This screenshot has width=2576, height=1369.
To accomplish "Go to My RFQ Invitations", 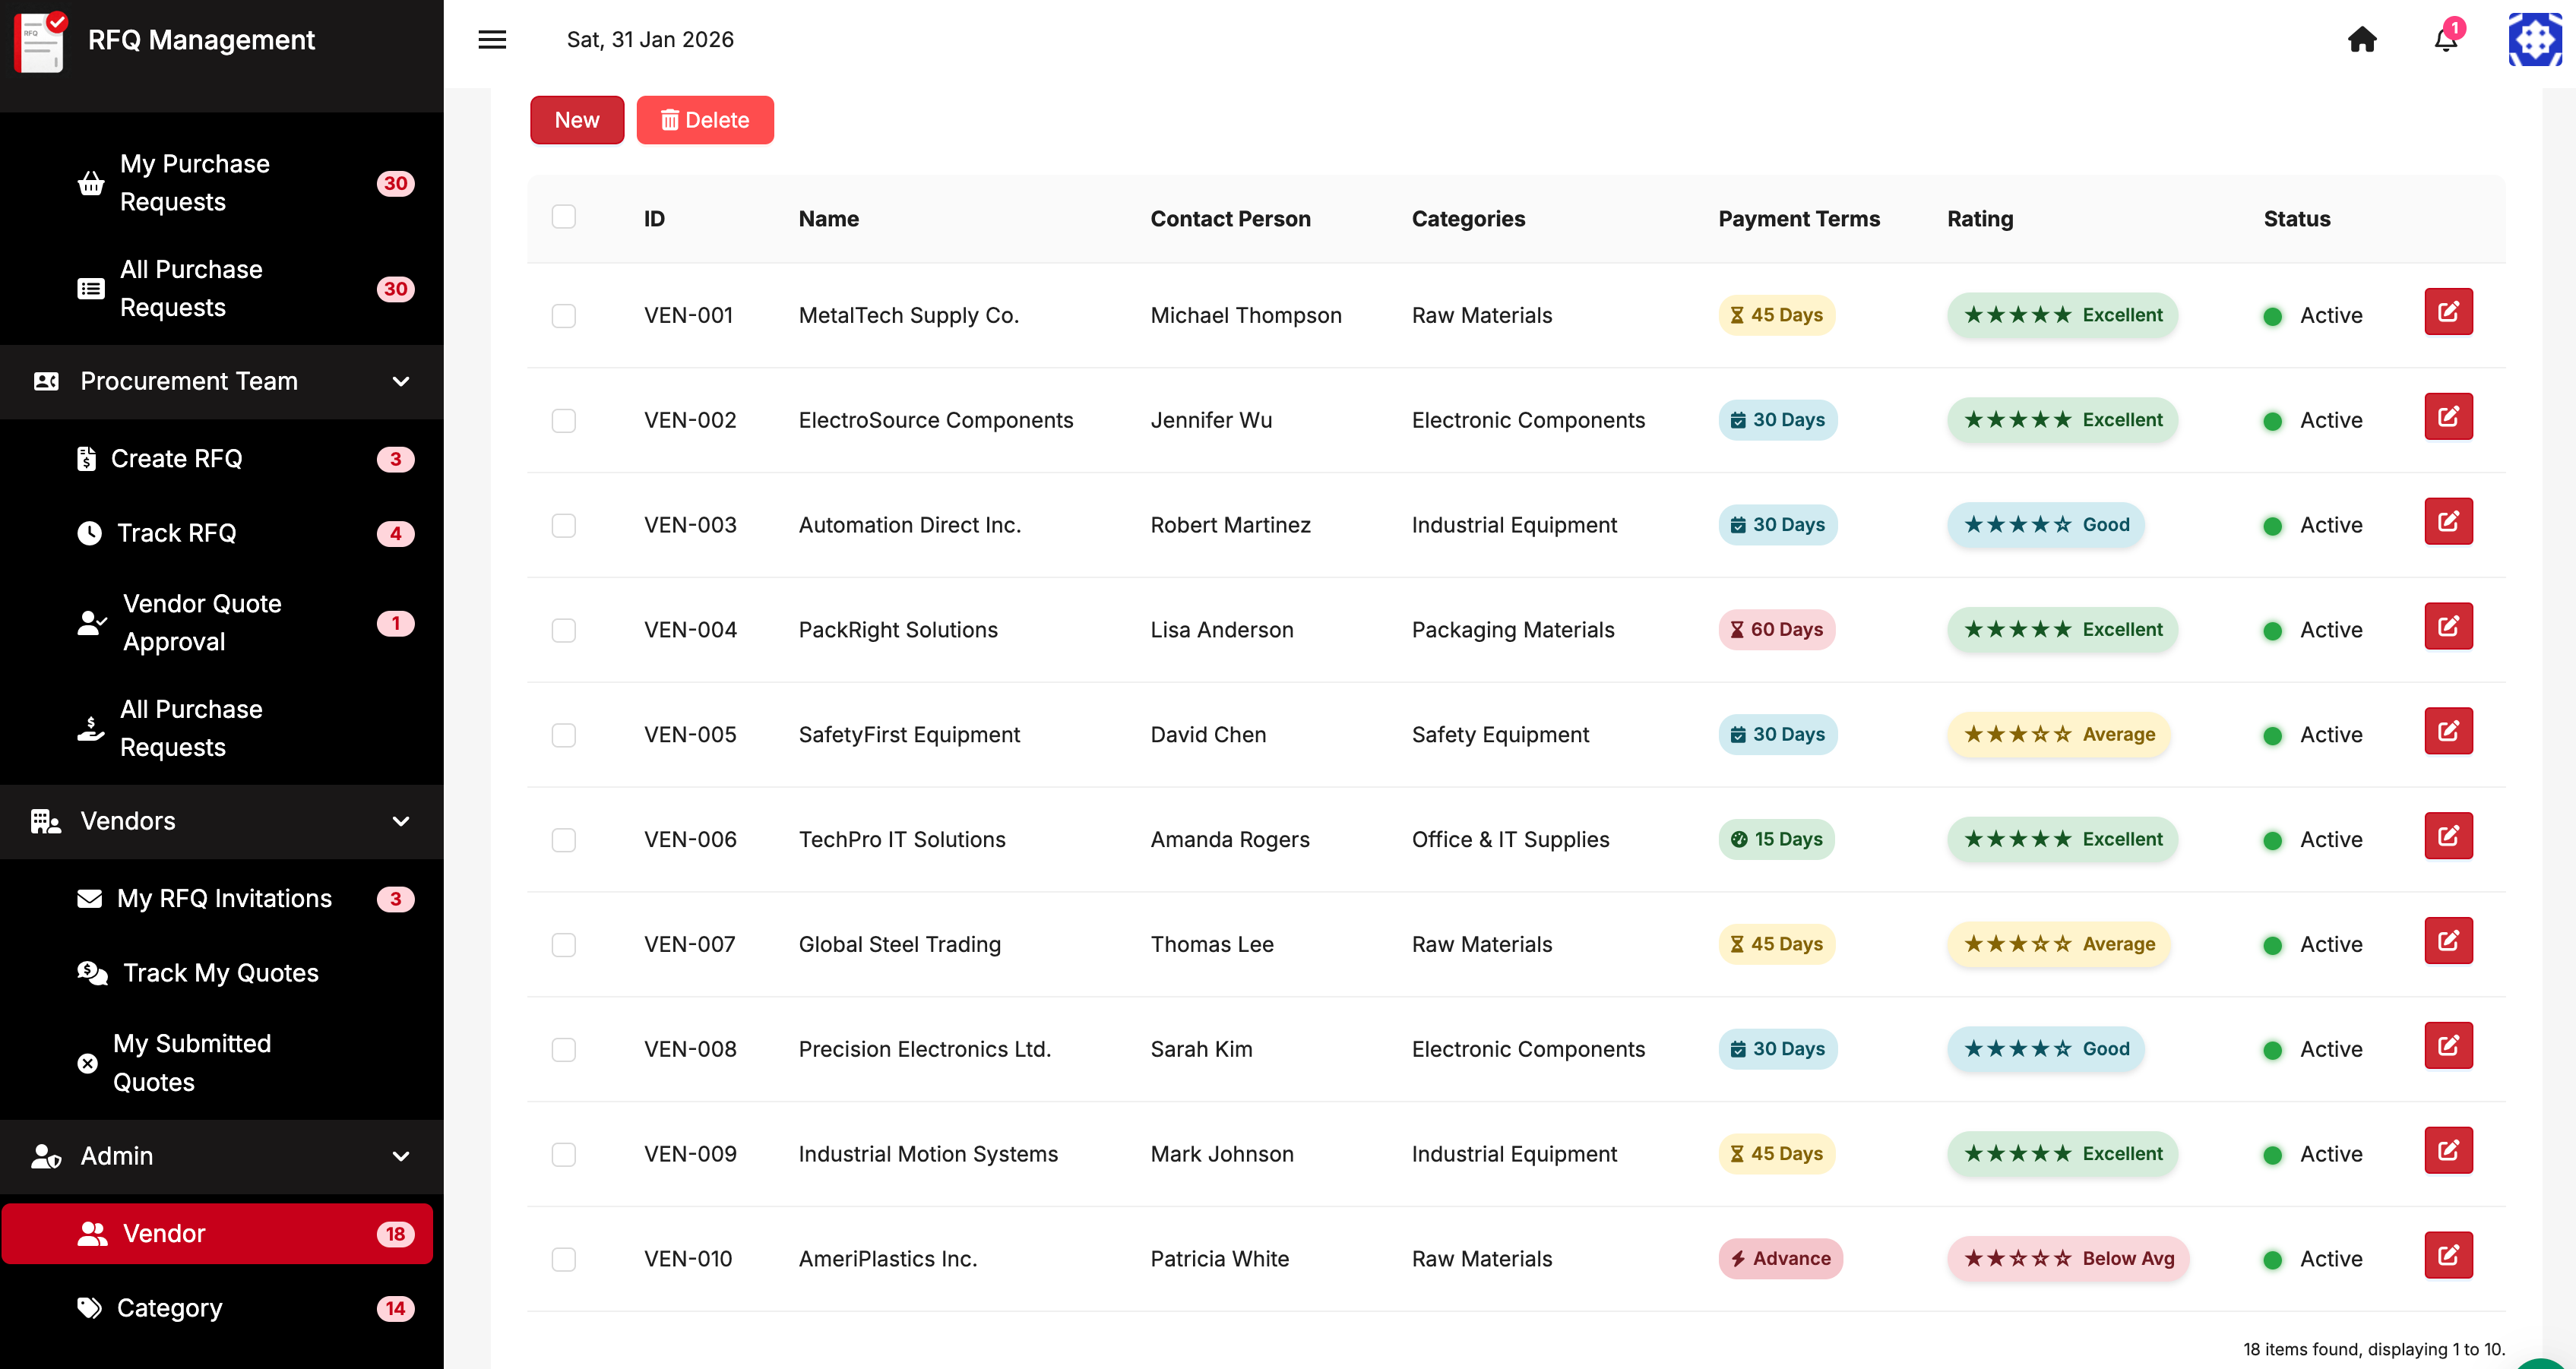I will click(224, 898).
